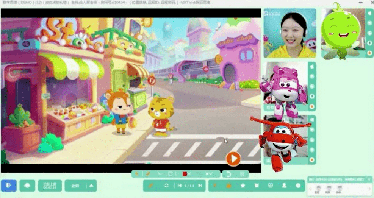This screenshot has width=374, height=198.
Task: Give a star to the green character student
Action: click(370, 53)
